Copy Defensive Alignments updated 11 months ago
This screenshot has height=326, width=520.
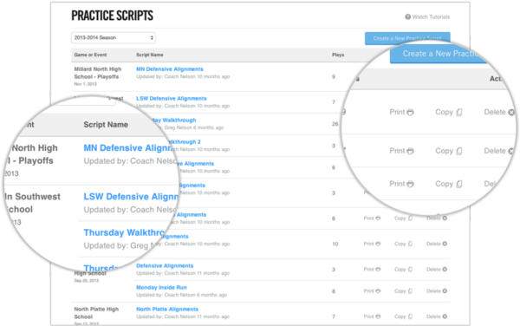pos(403,270)
